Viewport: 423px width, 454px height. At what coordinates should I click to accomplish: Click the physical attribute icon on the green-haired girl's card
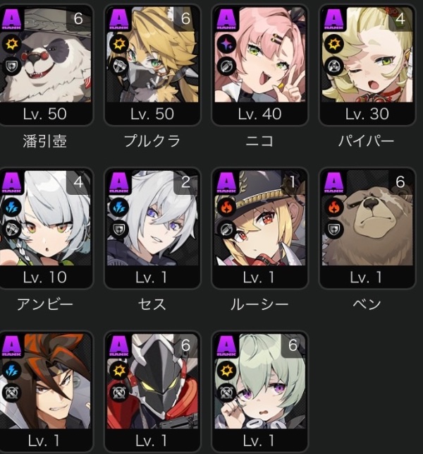tap(226, 371)
